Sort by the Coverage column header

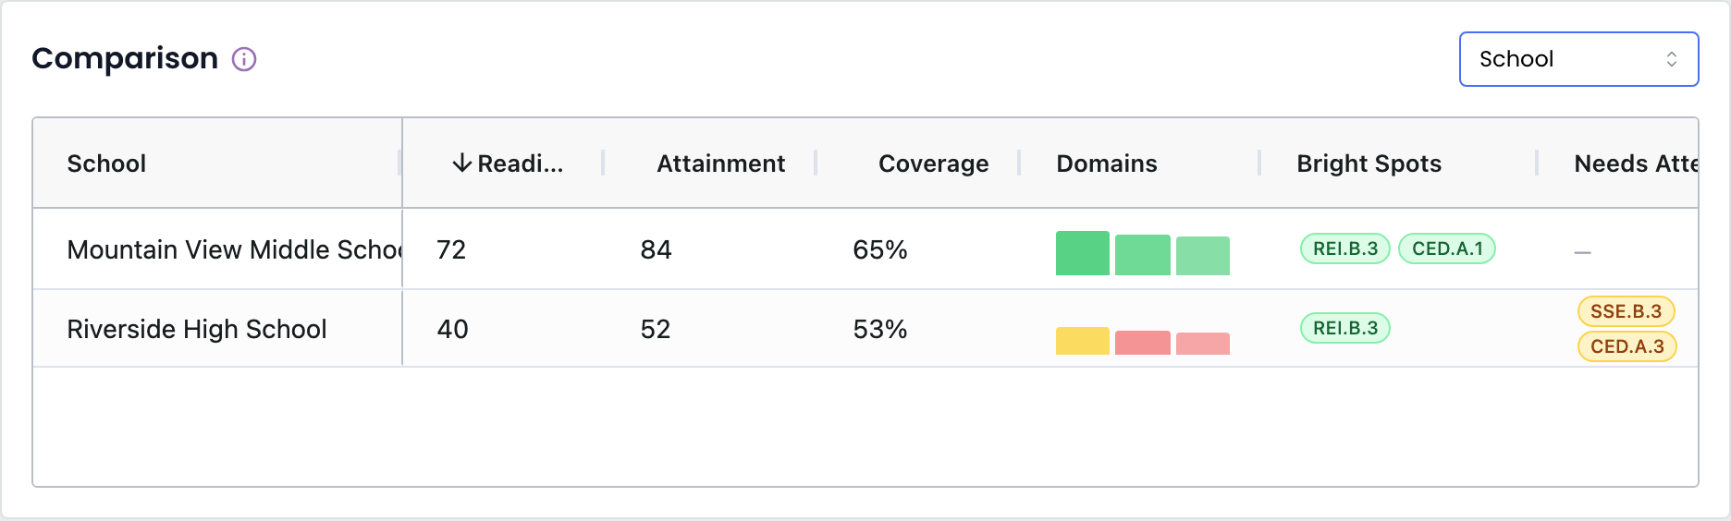(x=933, y=164)
